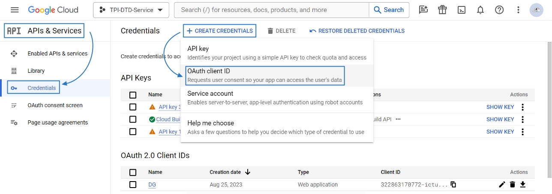Expand the Create Credentials dropdown
The width and height of the screenshot is (552, 194).
(220, 31)
